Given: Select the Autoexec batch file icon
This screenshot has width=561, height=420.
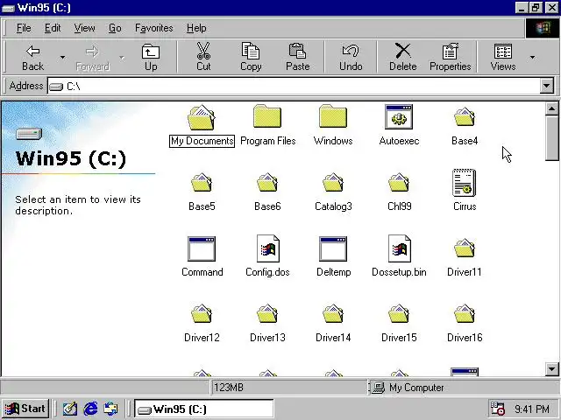Looking at the screenshot, I should 399,116.
